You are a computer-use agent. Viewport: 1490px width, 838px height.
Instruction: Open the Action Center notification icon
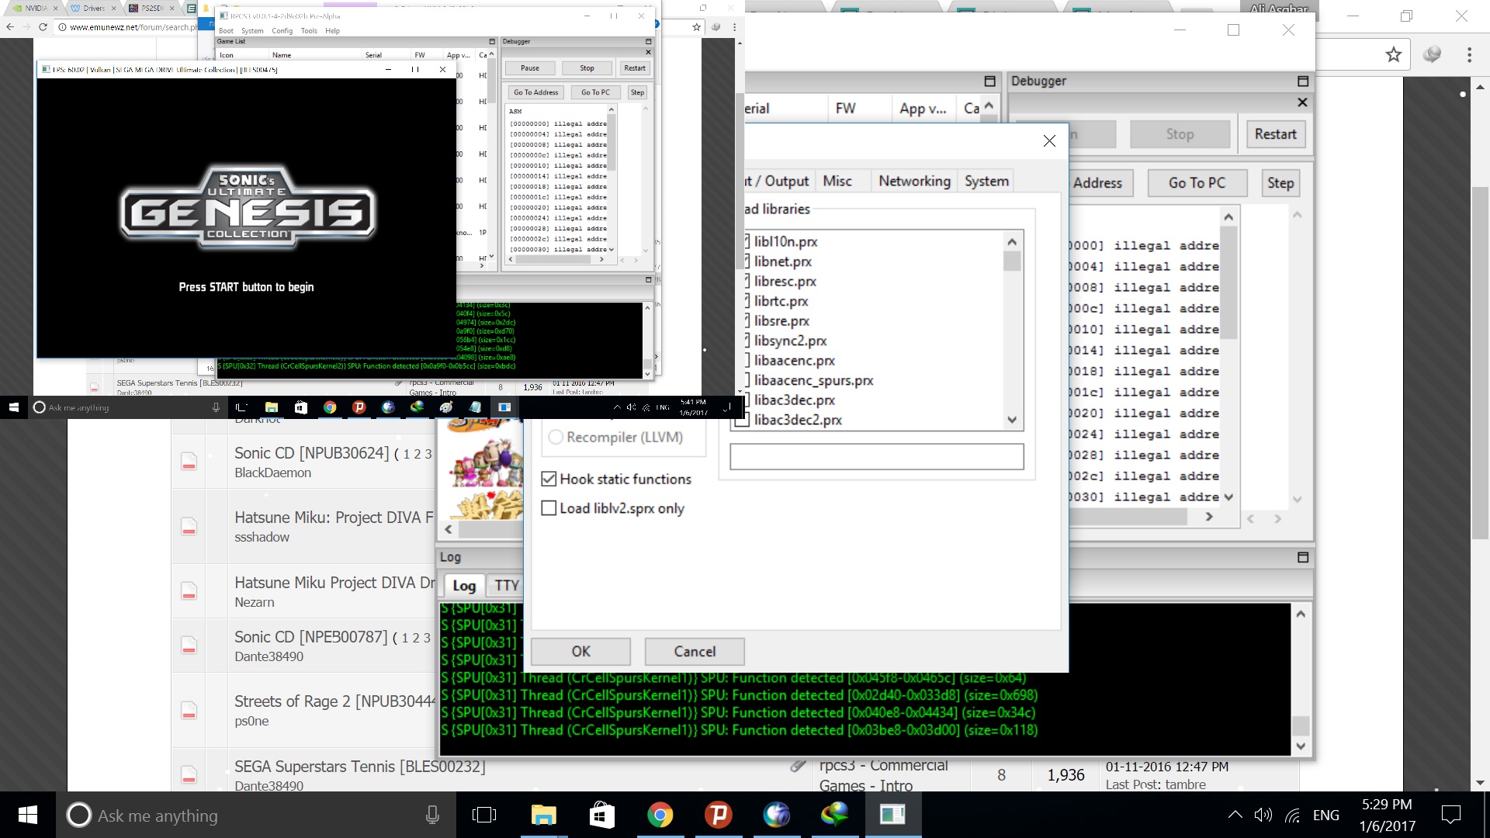[1450, 815]
